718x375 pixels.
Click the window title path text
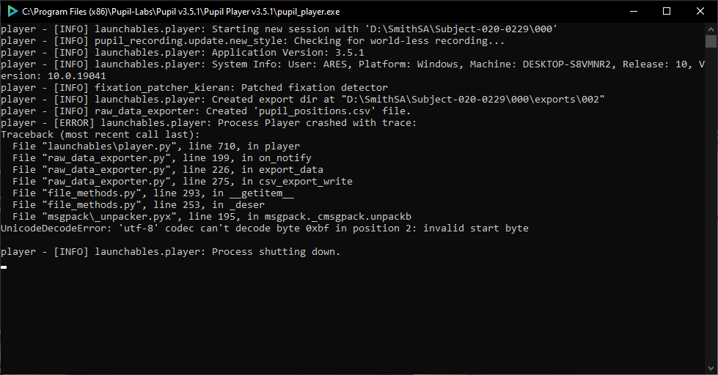pos(181,12)
